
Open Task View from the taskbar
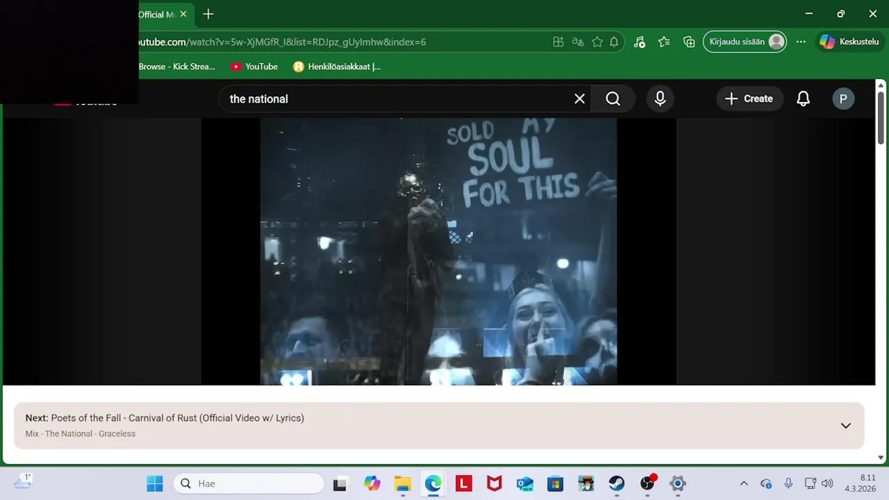click(x=340, y=483)
